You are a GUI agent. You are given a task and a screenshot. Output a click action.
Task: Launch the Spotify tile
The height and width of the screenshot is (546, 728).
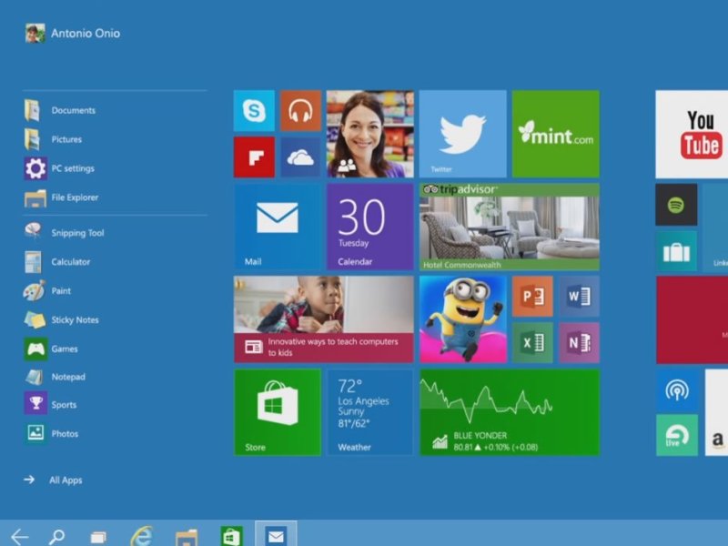coord(676,205)
